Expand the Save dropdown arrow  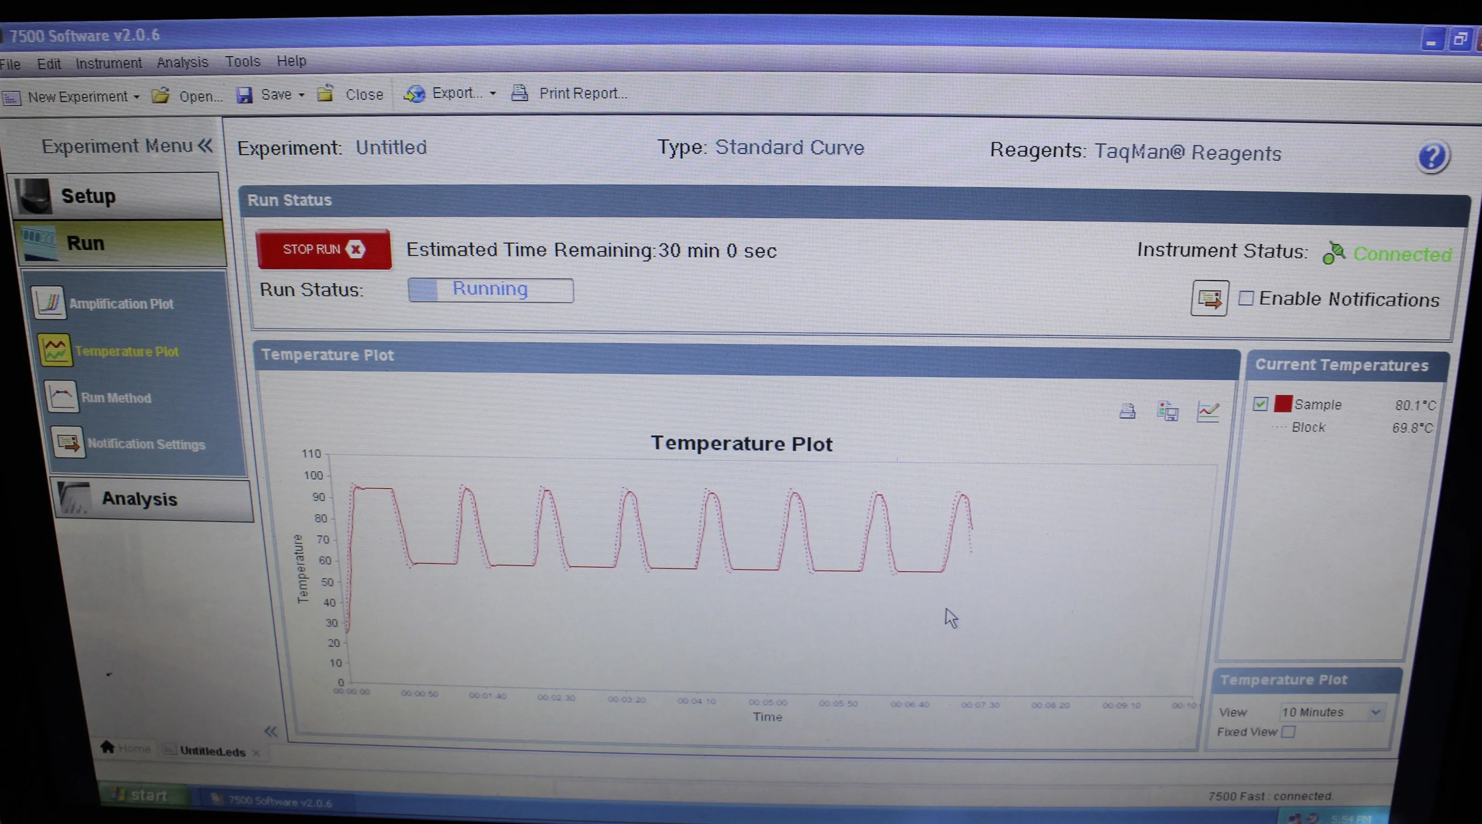point(302,95)
